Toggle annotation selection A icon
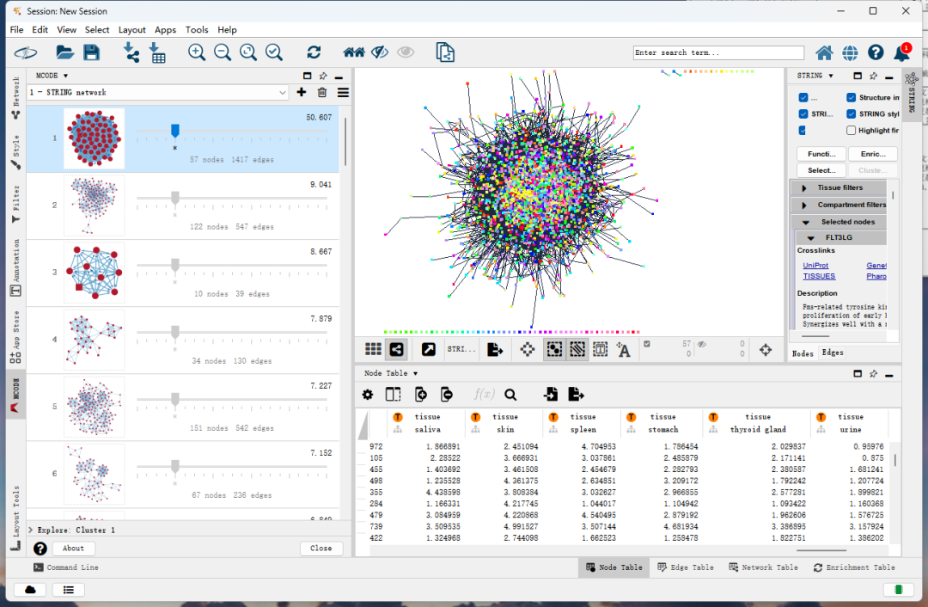The width and height of the screenshot is (928, 607). [x=623, y=349]
